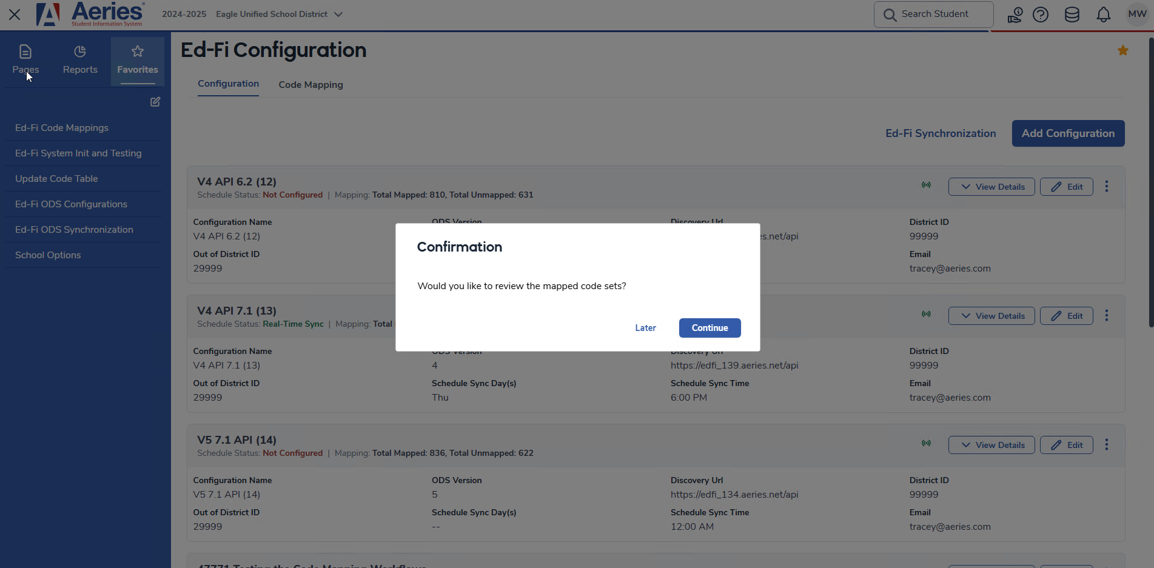The height and width of the screenshot is (568, 1154).
Task: Edit the V4 API 6.2 (12) configuration
Action: pyautogui.click(x=1067, y=187)
